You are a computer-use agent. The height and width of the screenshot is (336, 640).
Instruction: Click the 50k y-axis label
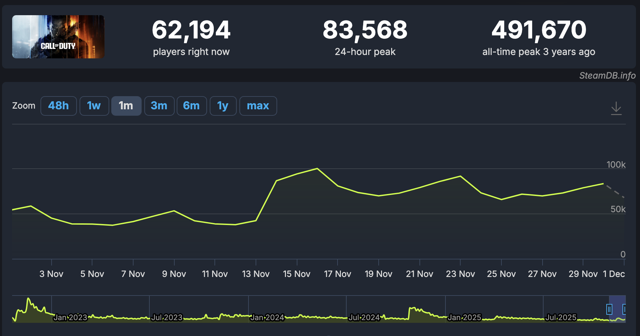coord(618,209)
